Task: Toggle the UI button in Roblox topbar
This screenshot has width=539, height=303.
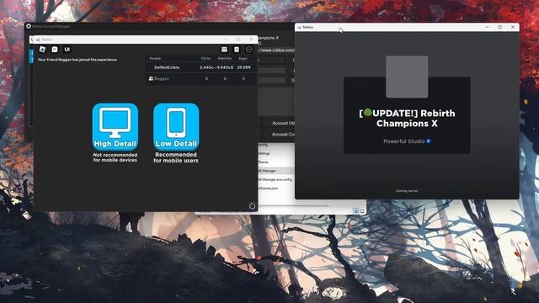Action: pyautogui.click(x=67, y=50)
